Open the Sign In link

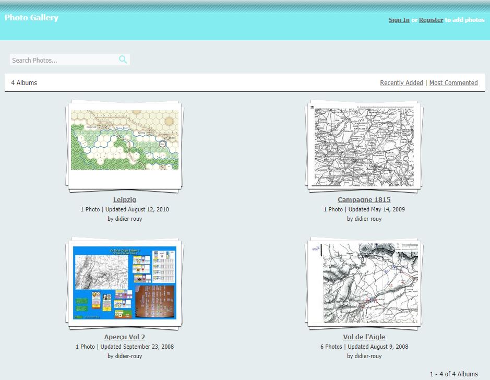(x=399, y=20)
